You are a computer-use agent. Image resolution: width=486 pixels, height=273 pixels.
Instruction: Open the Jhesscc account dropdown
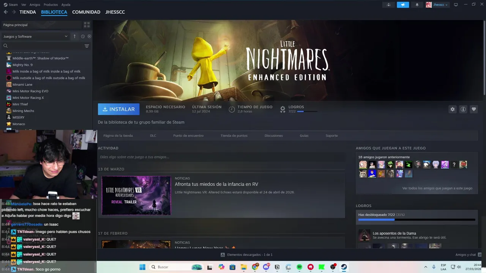point(437,5)
